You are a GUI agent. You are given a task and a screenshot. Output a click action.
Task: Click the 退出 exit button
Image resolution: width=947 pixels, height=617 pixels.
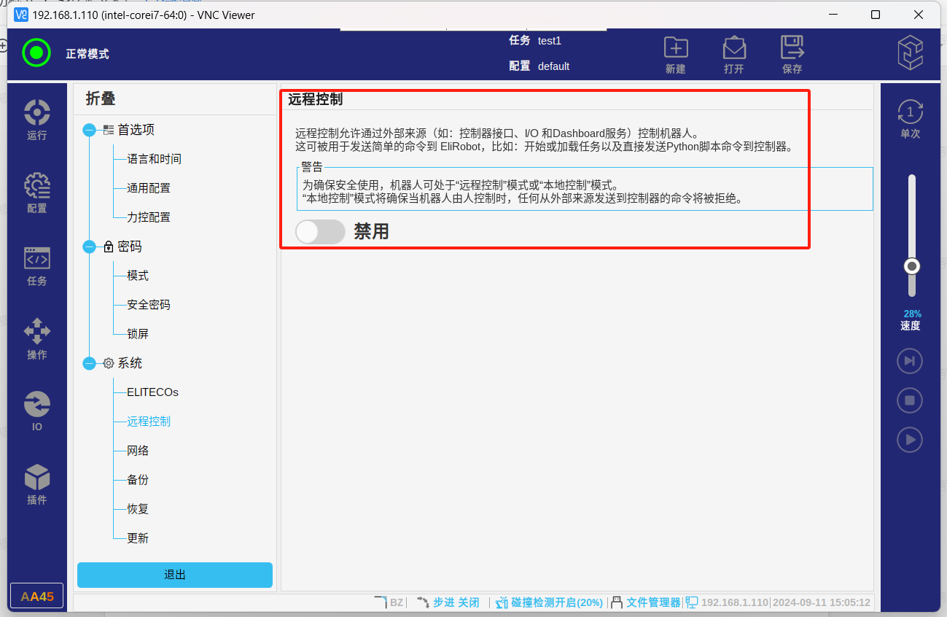point(175,575)
